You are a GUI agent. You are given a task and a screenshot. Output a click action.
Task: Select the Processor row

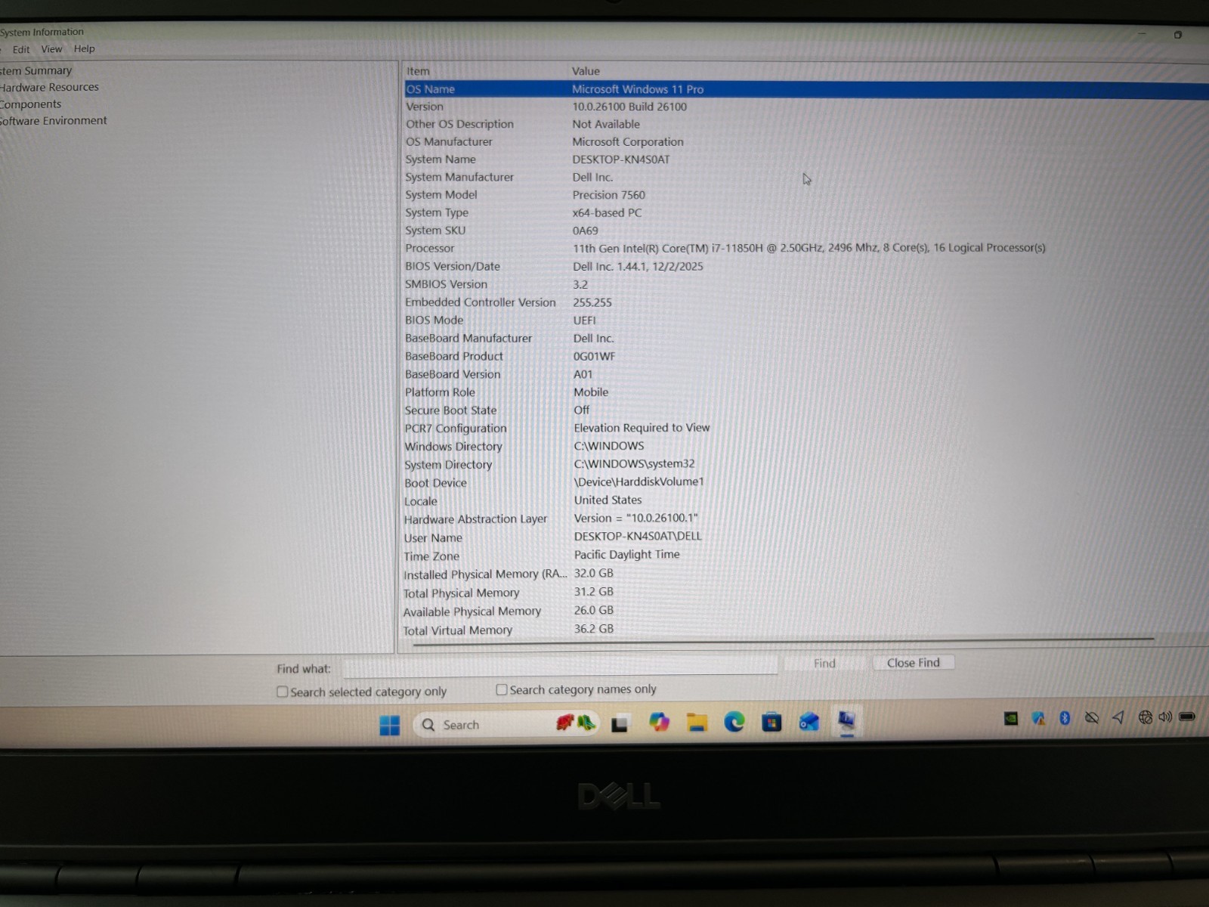coord(805,248)
